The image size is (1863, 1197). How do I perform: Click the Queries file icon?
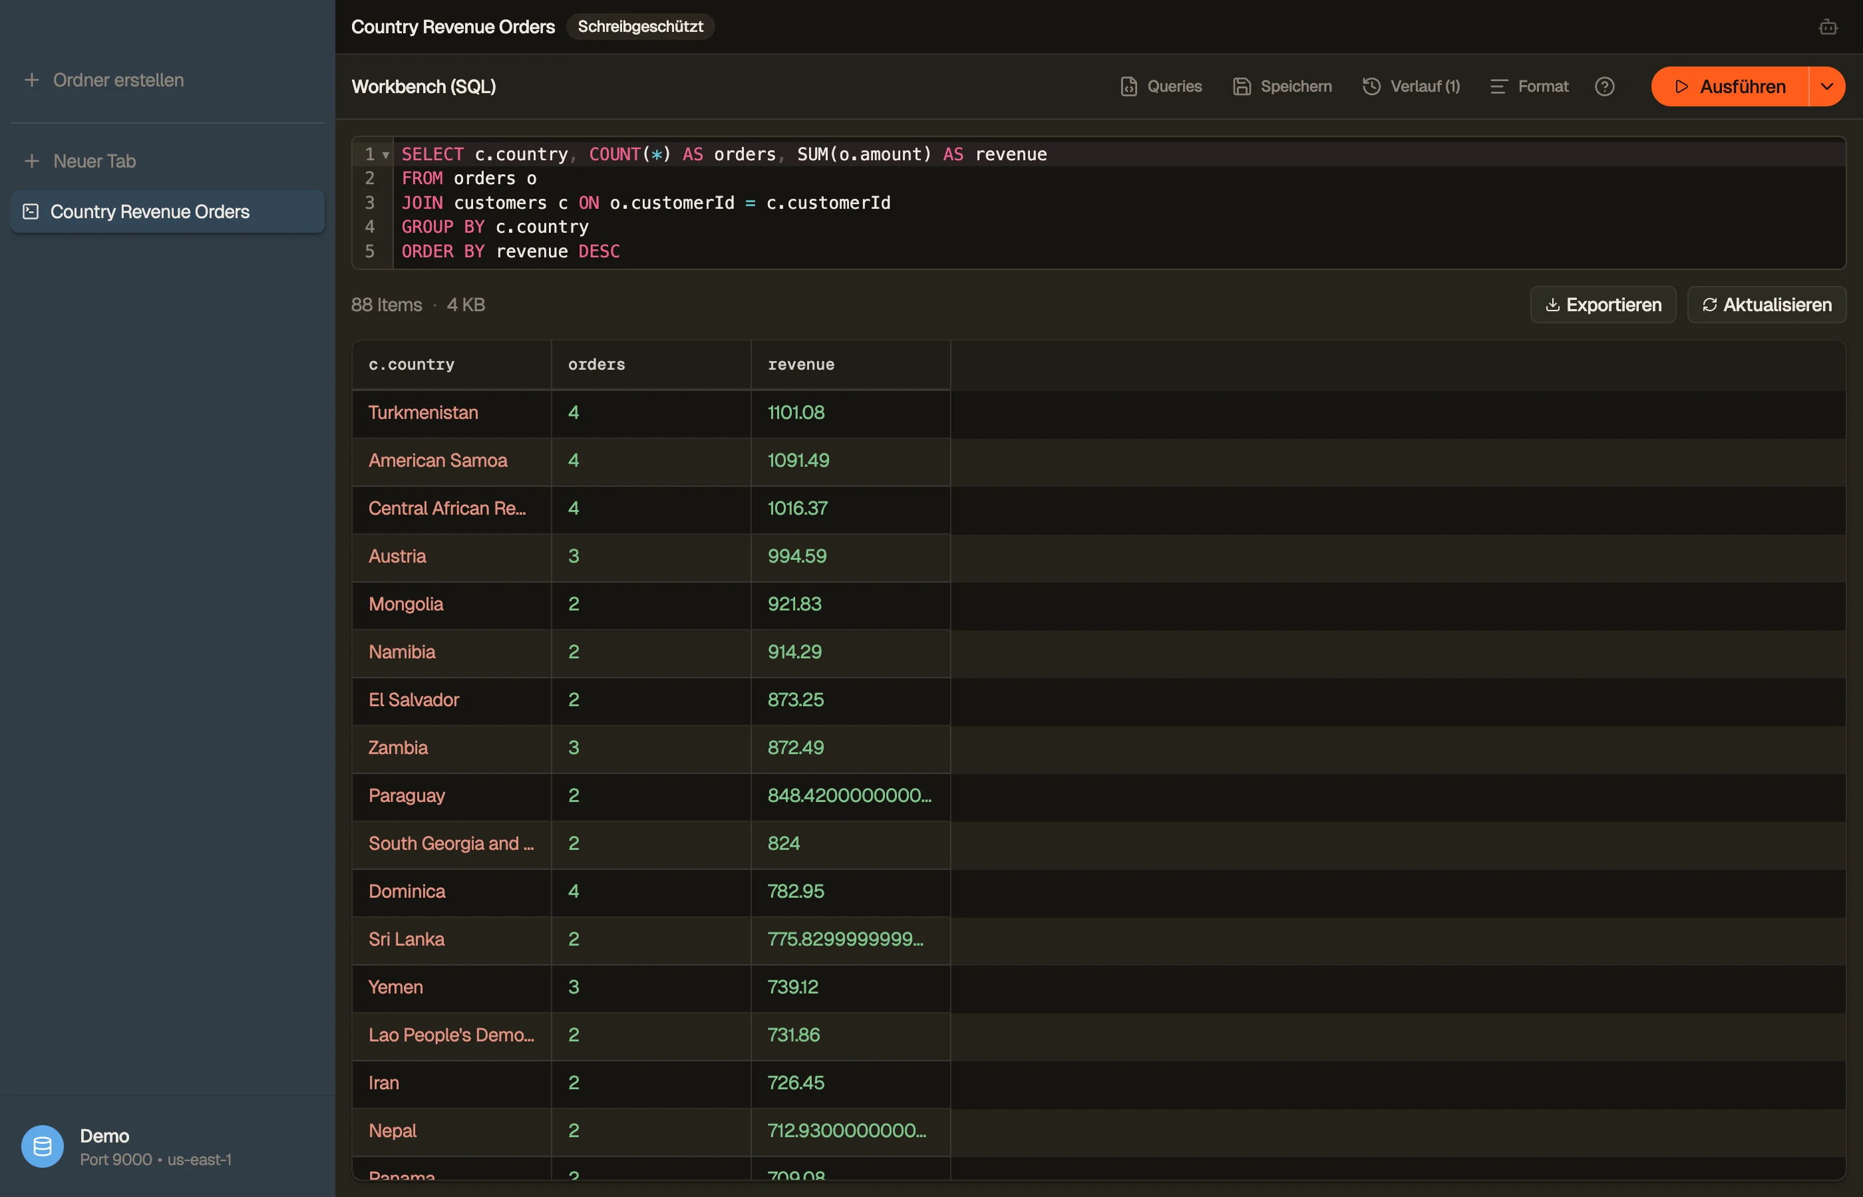(x=1129, y=86)
